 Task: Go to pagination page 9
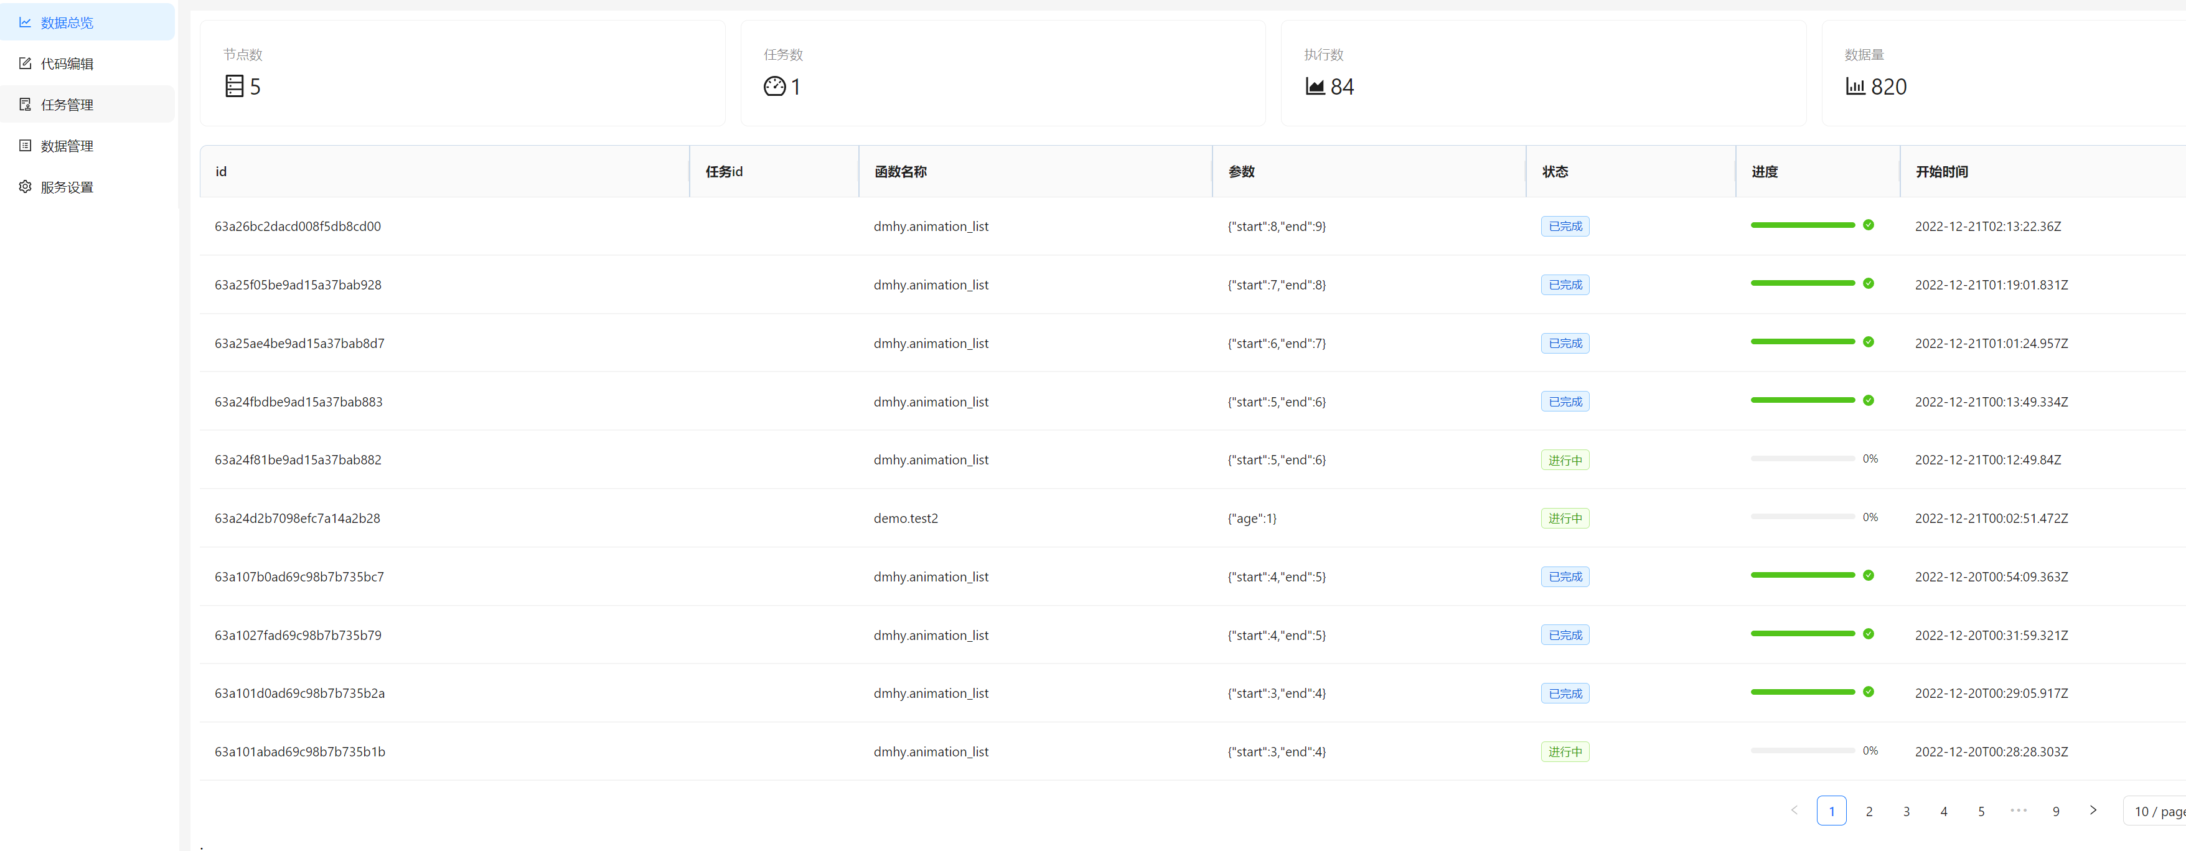[x=2055, y=811]
